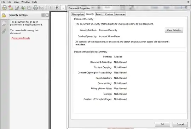Click the Document Restrictions Summary heading
Screen dimensions: 191x129
click(91, 52)
